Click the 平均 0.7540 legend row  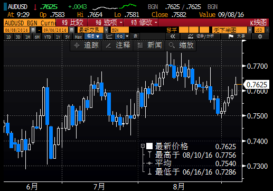[x=192, y=163]
